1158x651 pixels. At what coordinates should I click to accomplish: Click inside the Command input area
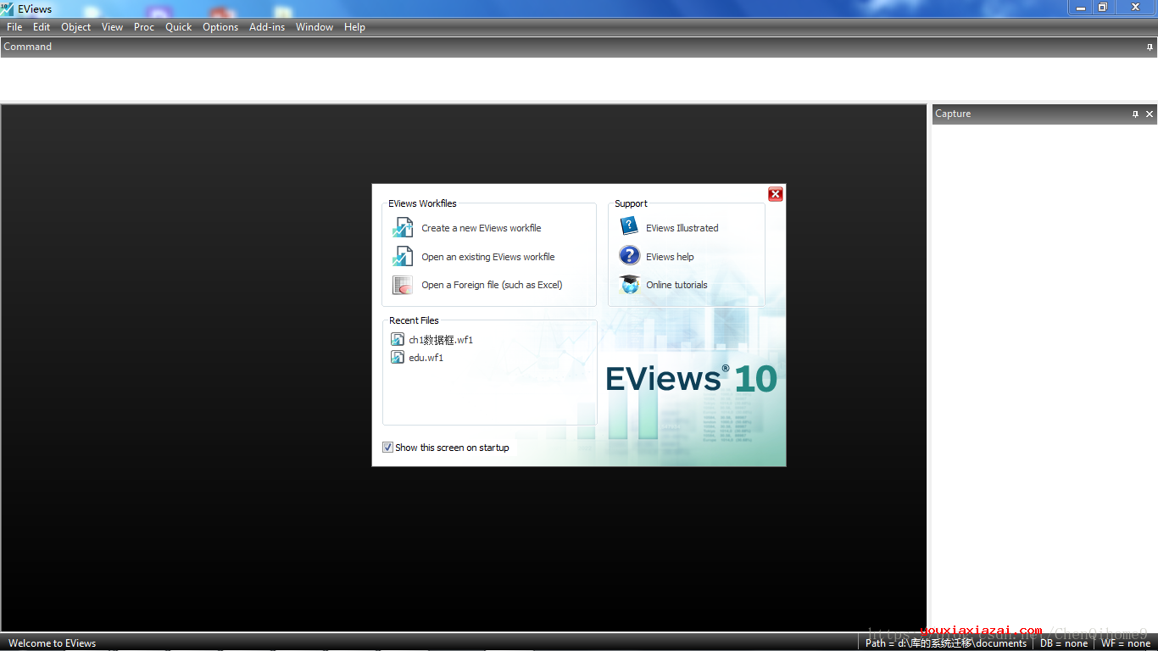(x=579, y=80)
